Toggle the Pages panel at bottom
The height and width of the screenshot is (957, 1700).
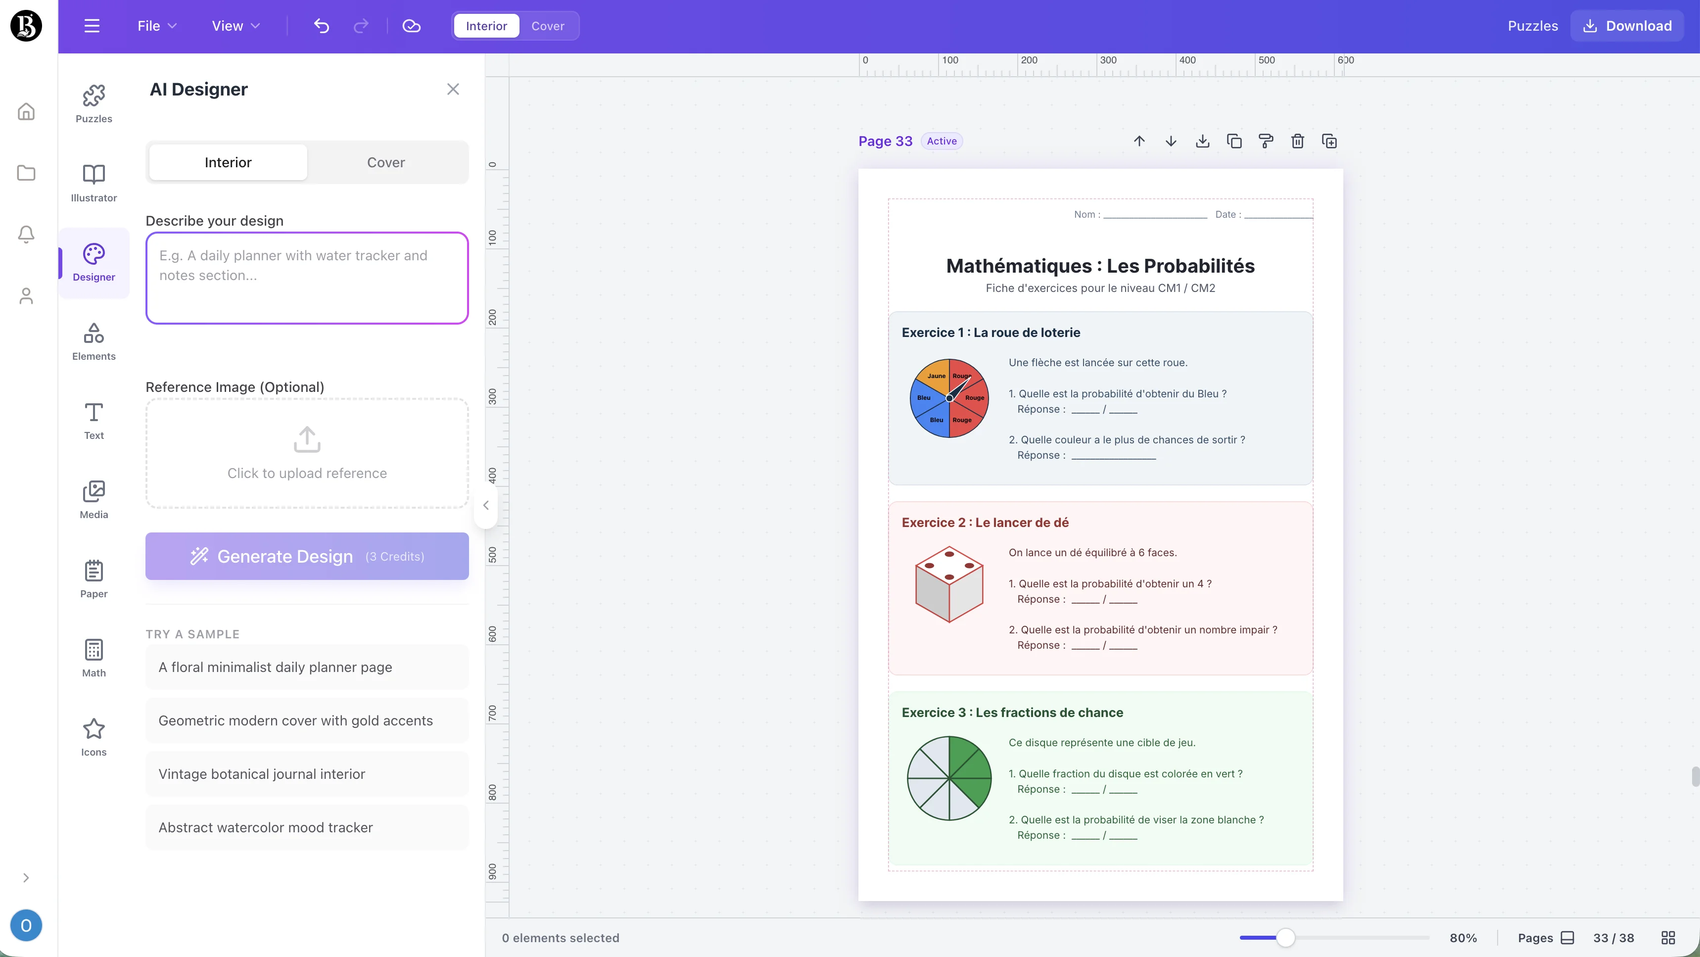[x=1546, y=938]
